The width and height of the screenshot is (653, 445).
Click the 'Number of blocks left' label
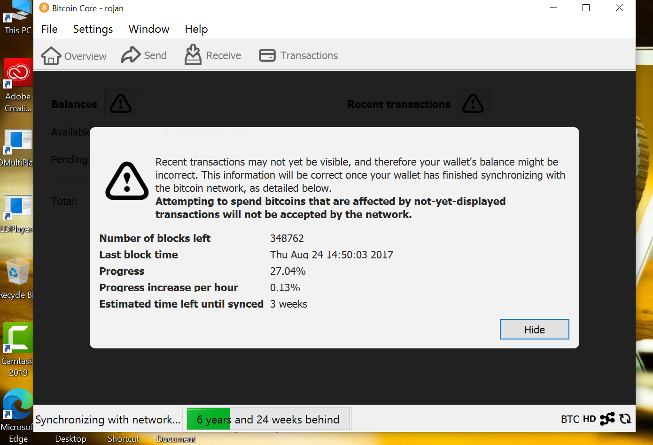[155, 238]
